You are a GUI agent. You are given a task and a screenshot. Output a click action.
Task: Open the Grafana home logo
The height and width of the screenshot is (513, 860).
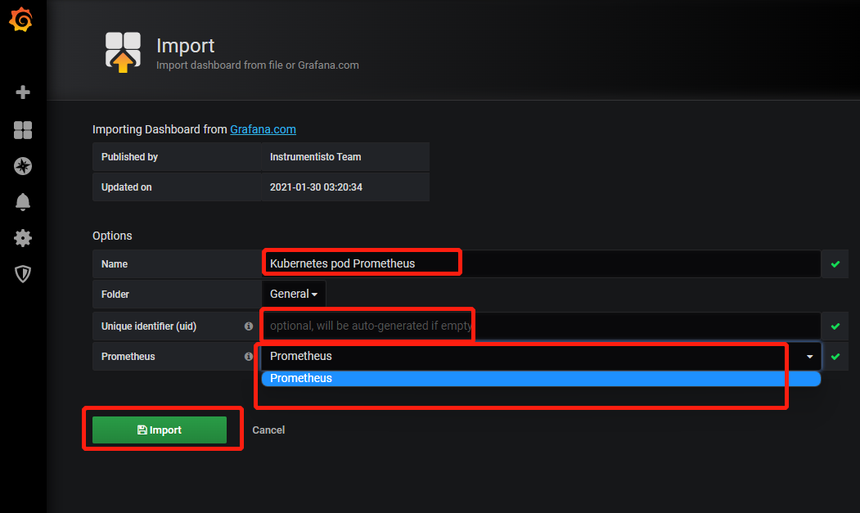pyautogui.click(x=20, y=20)
